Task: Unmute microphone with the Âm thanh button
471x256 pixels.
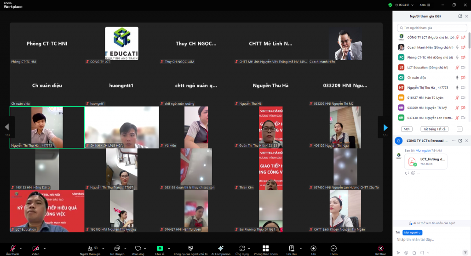Action: coord(12,250)
